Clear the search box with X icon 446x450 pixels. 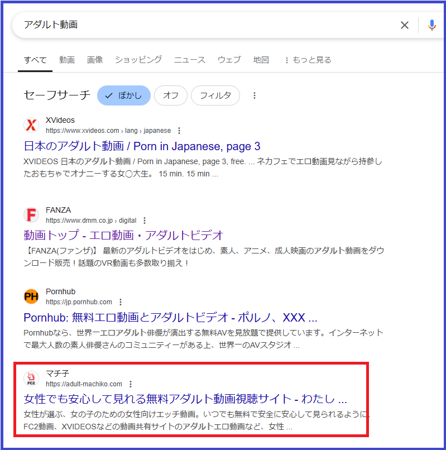[x=405, y=25]
